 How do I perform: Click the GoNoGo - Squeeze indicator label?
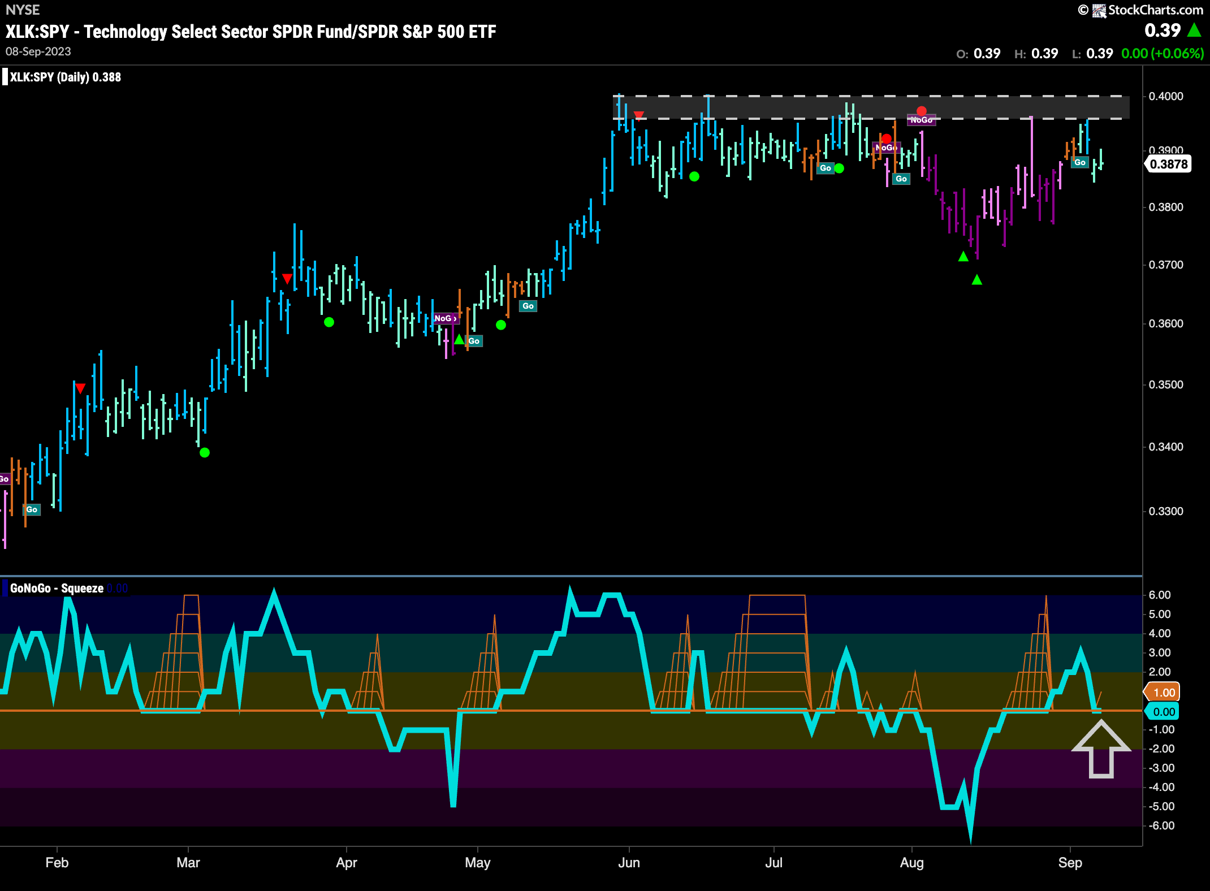tap(57, 589)
